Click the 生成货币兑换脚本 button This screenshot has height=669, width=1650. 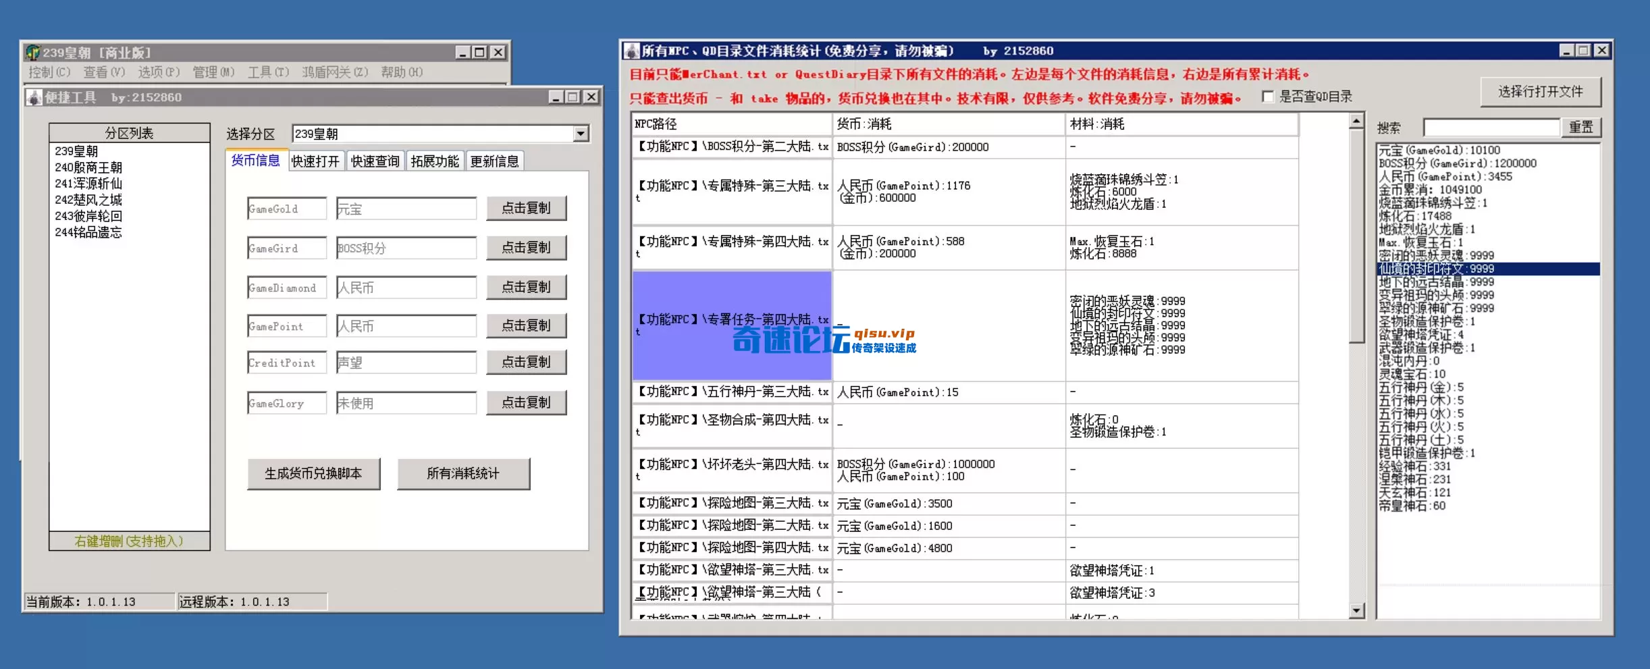click(313, 474)
